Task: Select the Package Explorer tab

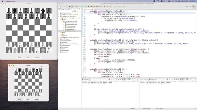Action: [x=64, y=9]
